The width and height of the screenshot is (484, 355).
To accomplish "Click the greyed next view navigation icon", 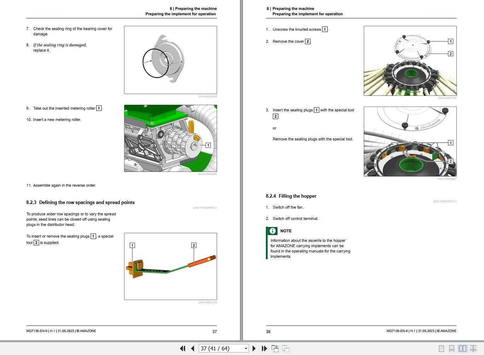I will (x=286, y=349).
